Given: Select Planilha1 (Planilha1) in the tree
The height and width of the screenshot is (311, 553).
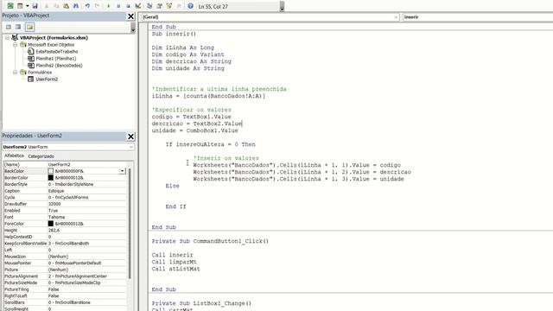Looking at the screenshot, I should pos(55,59).
